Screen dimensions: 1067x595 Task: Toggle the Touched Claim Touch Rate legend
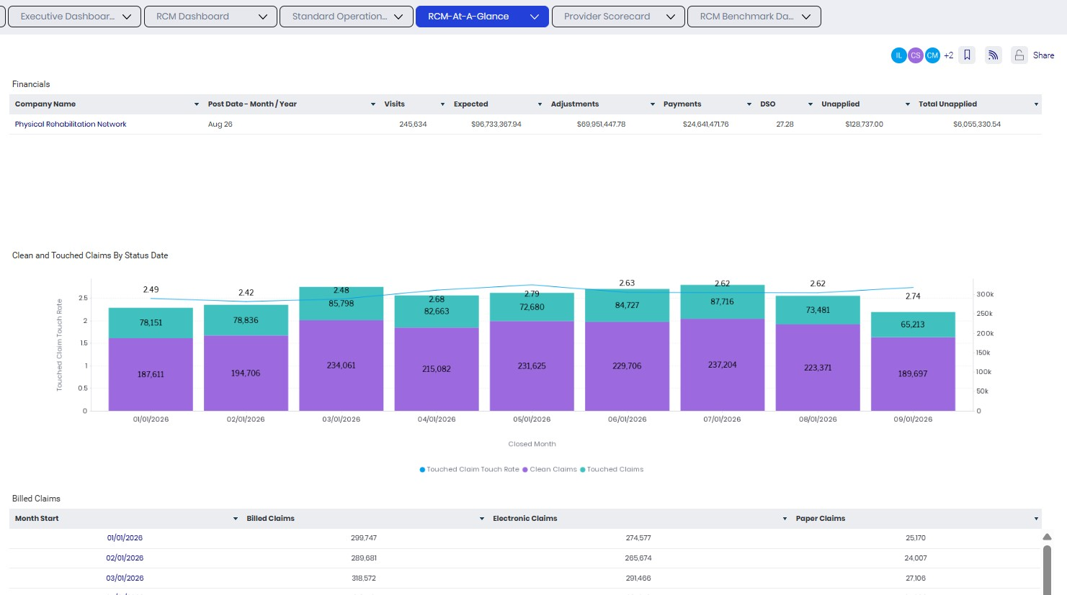tap(469, 470)
